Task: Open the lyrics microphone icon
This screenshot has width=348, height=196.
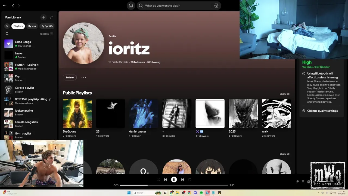Action: click(297, 182)
